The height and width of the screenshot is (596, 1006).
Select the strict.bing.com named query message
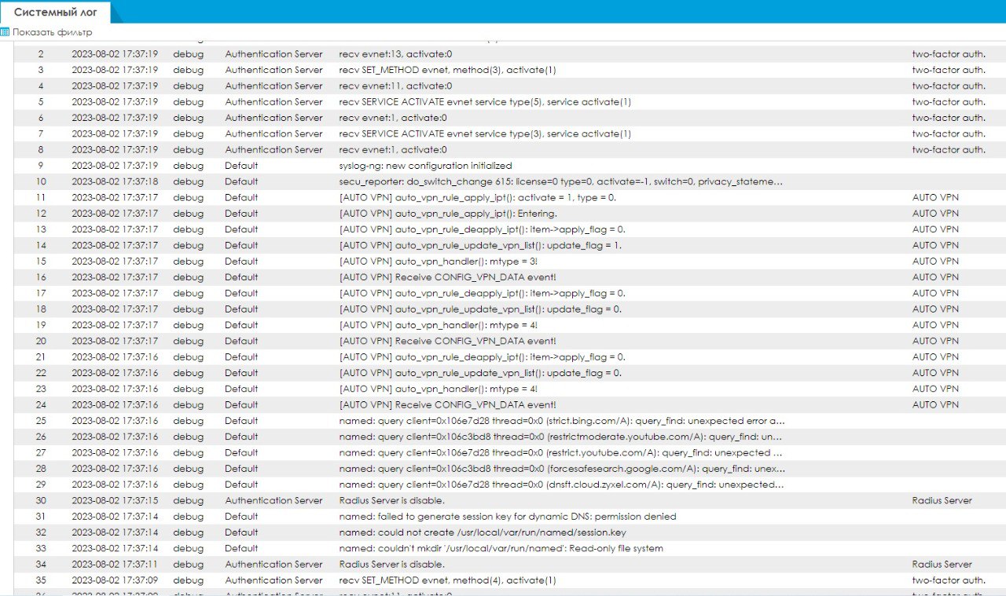[563, 421]
